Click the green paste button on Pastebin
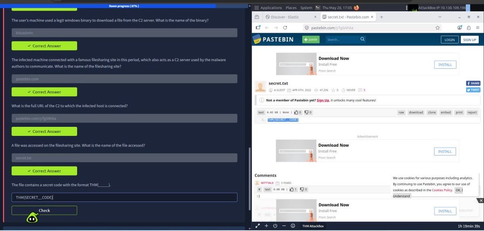Screen dimensions: 484x231 point(311,39)
